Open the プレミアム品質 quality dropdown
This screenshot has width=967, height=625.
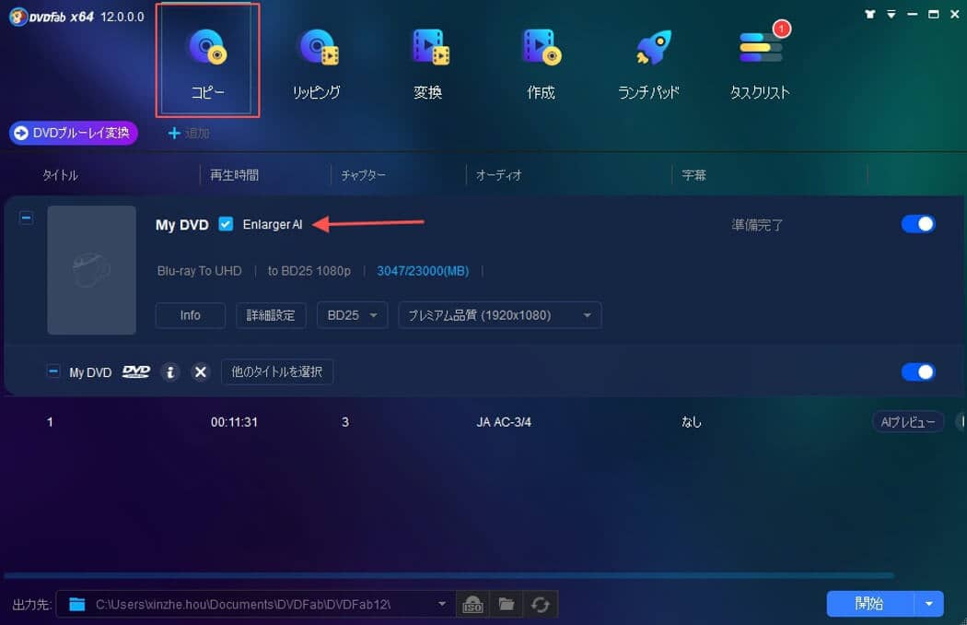tap(499, 315)
